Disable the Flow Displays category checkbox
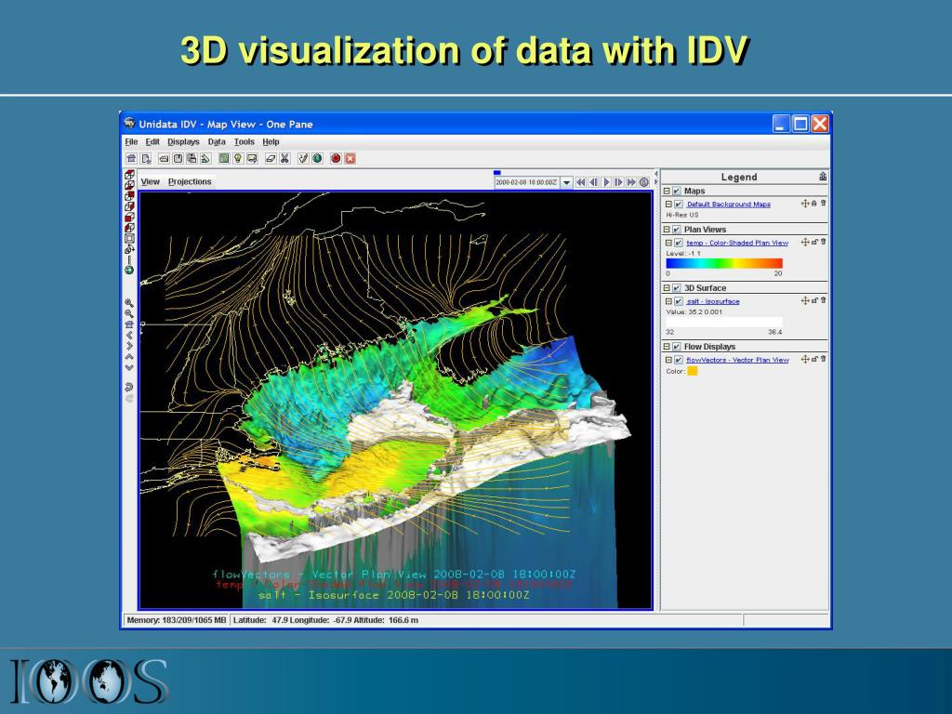Screen dimensions: 952x714 (x=677, y=347)
